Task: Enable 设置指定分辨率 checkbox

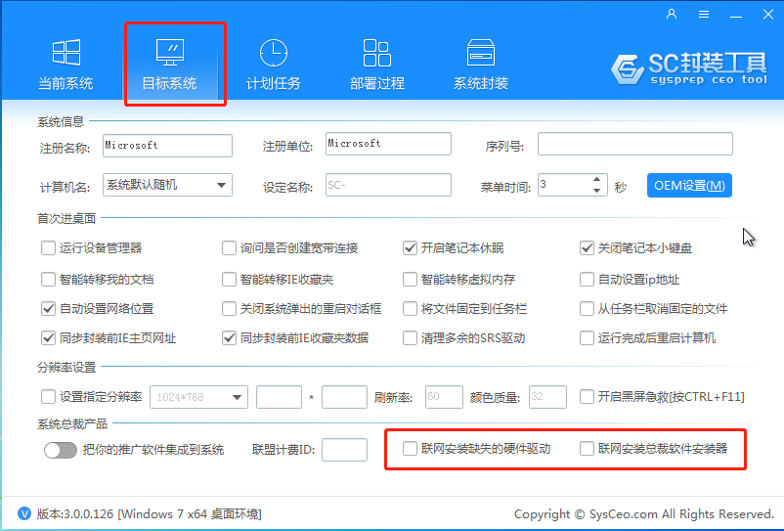Action: (48, 397)
